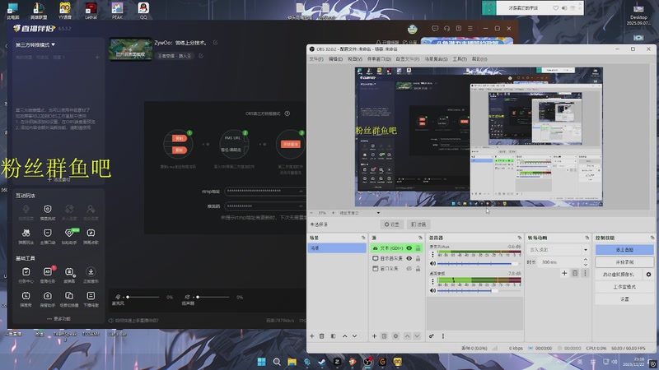Delete the selected scene with trash icon
This screenshot has width=659, height=370.
click(x=322, y=336)
